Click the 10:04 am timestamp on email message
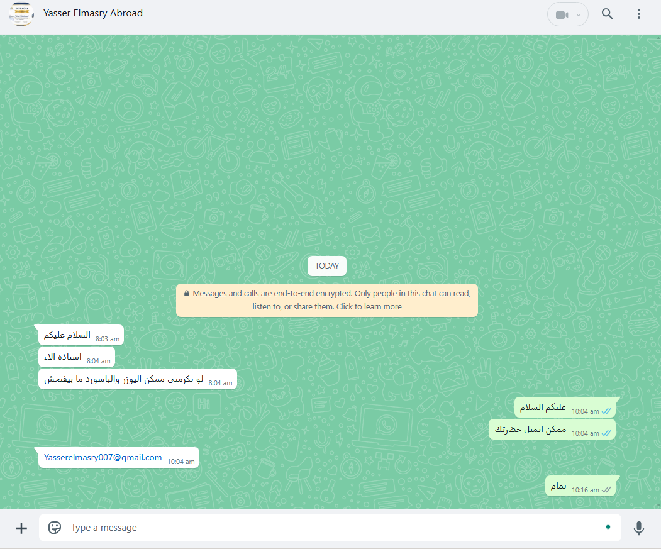661x549 pixels. point(181,462)
